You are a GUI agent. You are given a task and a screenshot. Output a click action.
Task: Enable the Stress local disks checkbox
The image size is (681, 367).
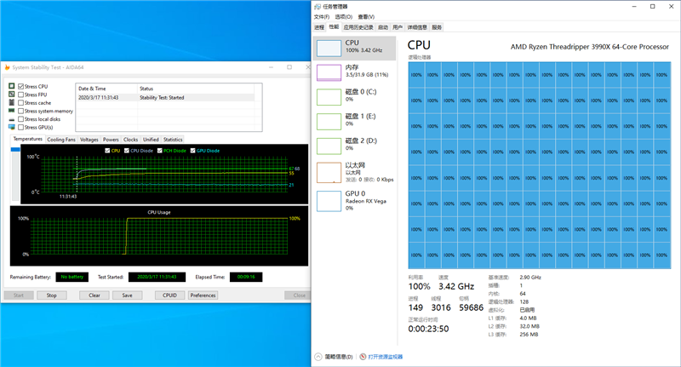(x=20, y=119)
